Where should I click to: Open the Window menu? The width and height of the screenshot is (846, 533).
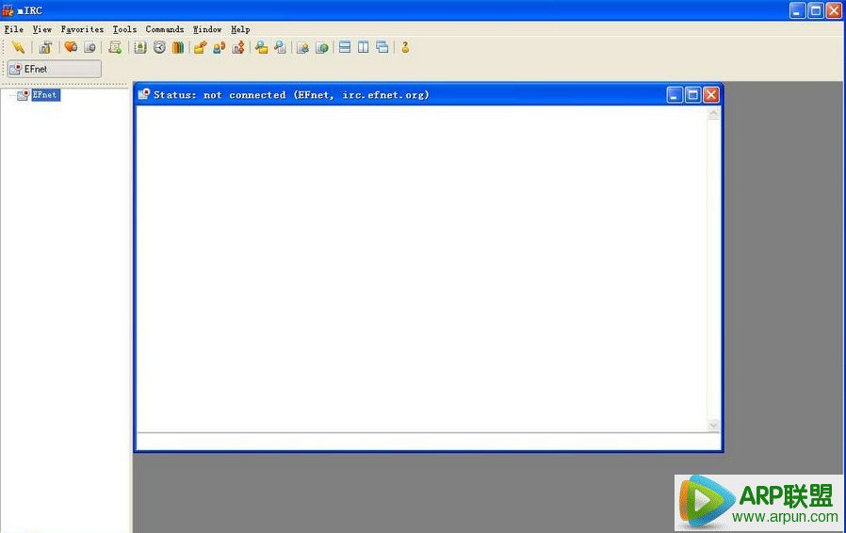(x=207, y=29)
